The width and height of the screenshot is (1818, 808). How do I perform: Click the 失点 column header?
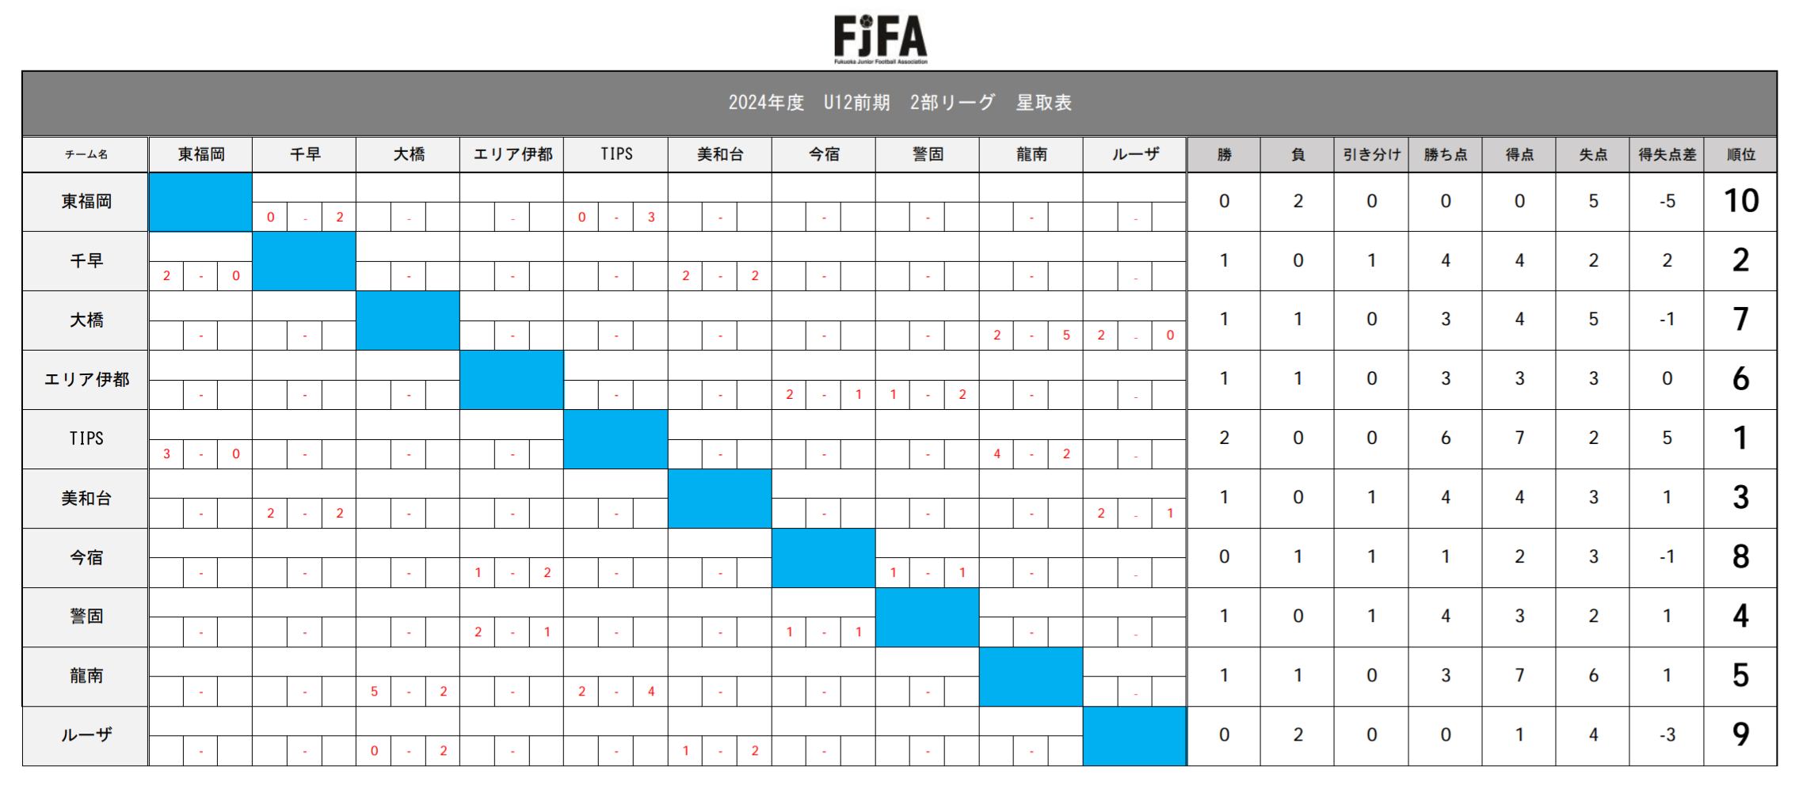(x=1592, y=154)
